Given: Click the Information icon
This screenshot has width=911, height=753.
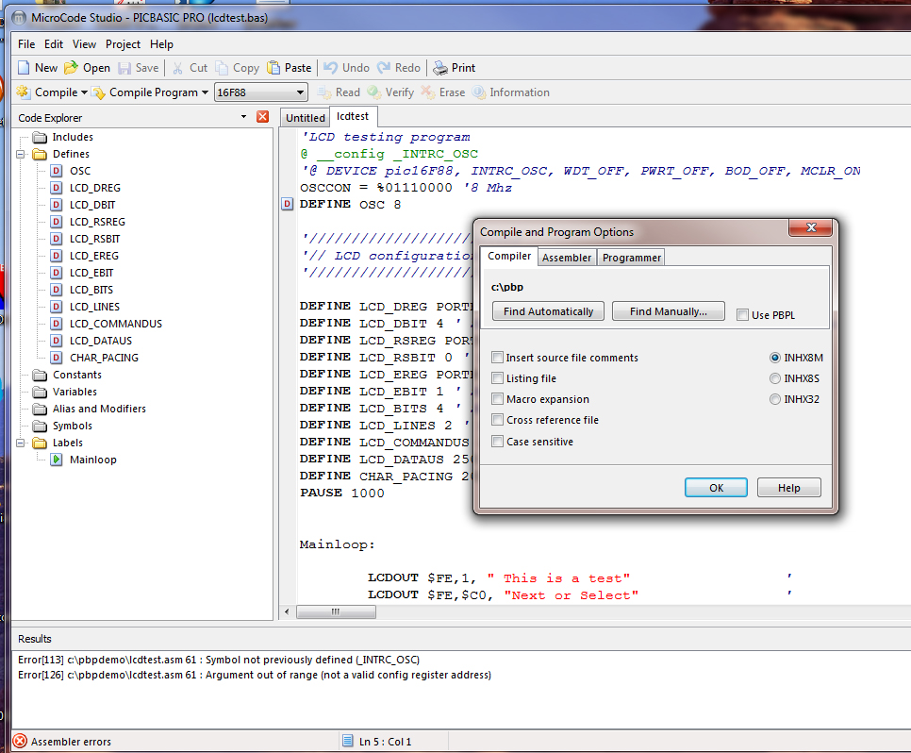Looking at the screenshot, I should click(479, 92).
